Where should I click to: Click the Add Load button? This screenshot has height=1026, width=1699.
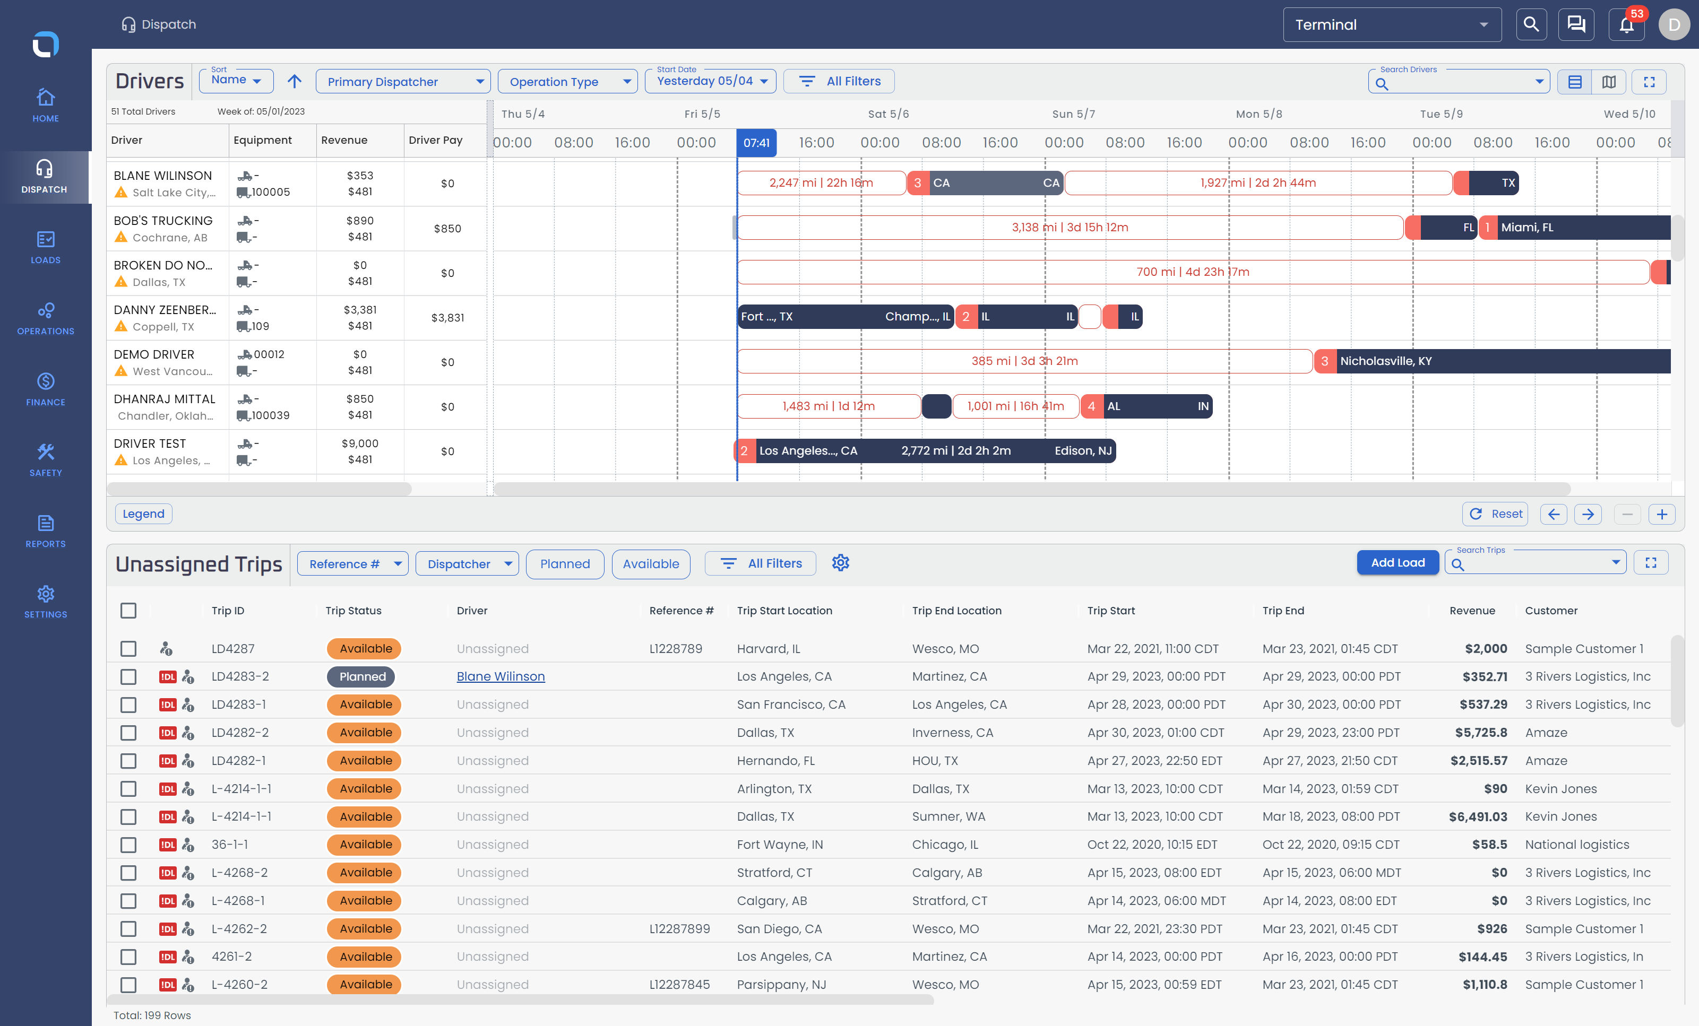click(1398, 562)
